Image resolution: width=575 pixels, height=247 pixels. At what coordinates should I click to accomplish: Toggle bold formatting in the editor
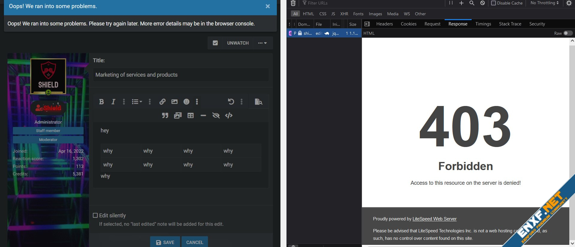click(101, 102)
